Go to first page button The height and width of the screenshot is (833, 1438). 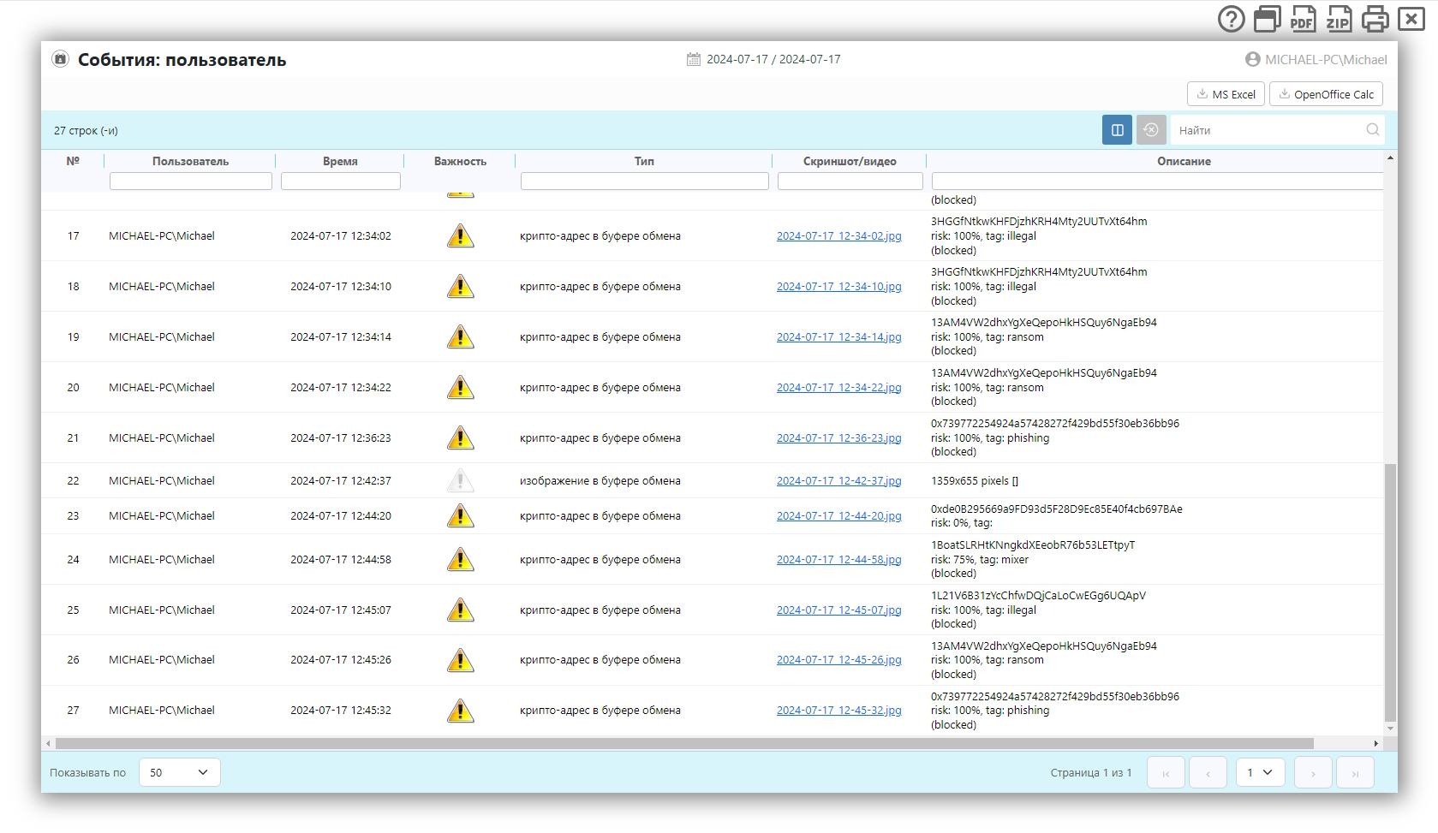1166,772
